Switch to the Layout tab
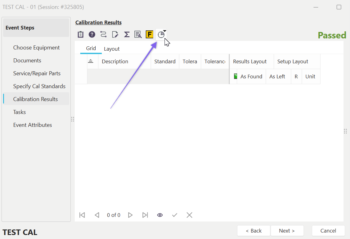The image size is (350, 239). point(112,49)
